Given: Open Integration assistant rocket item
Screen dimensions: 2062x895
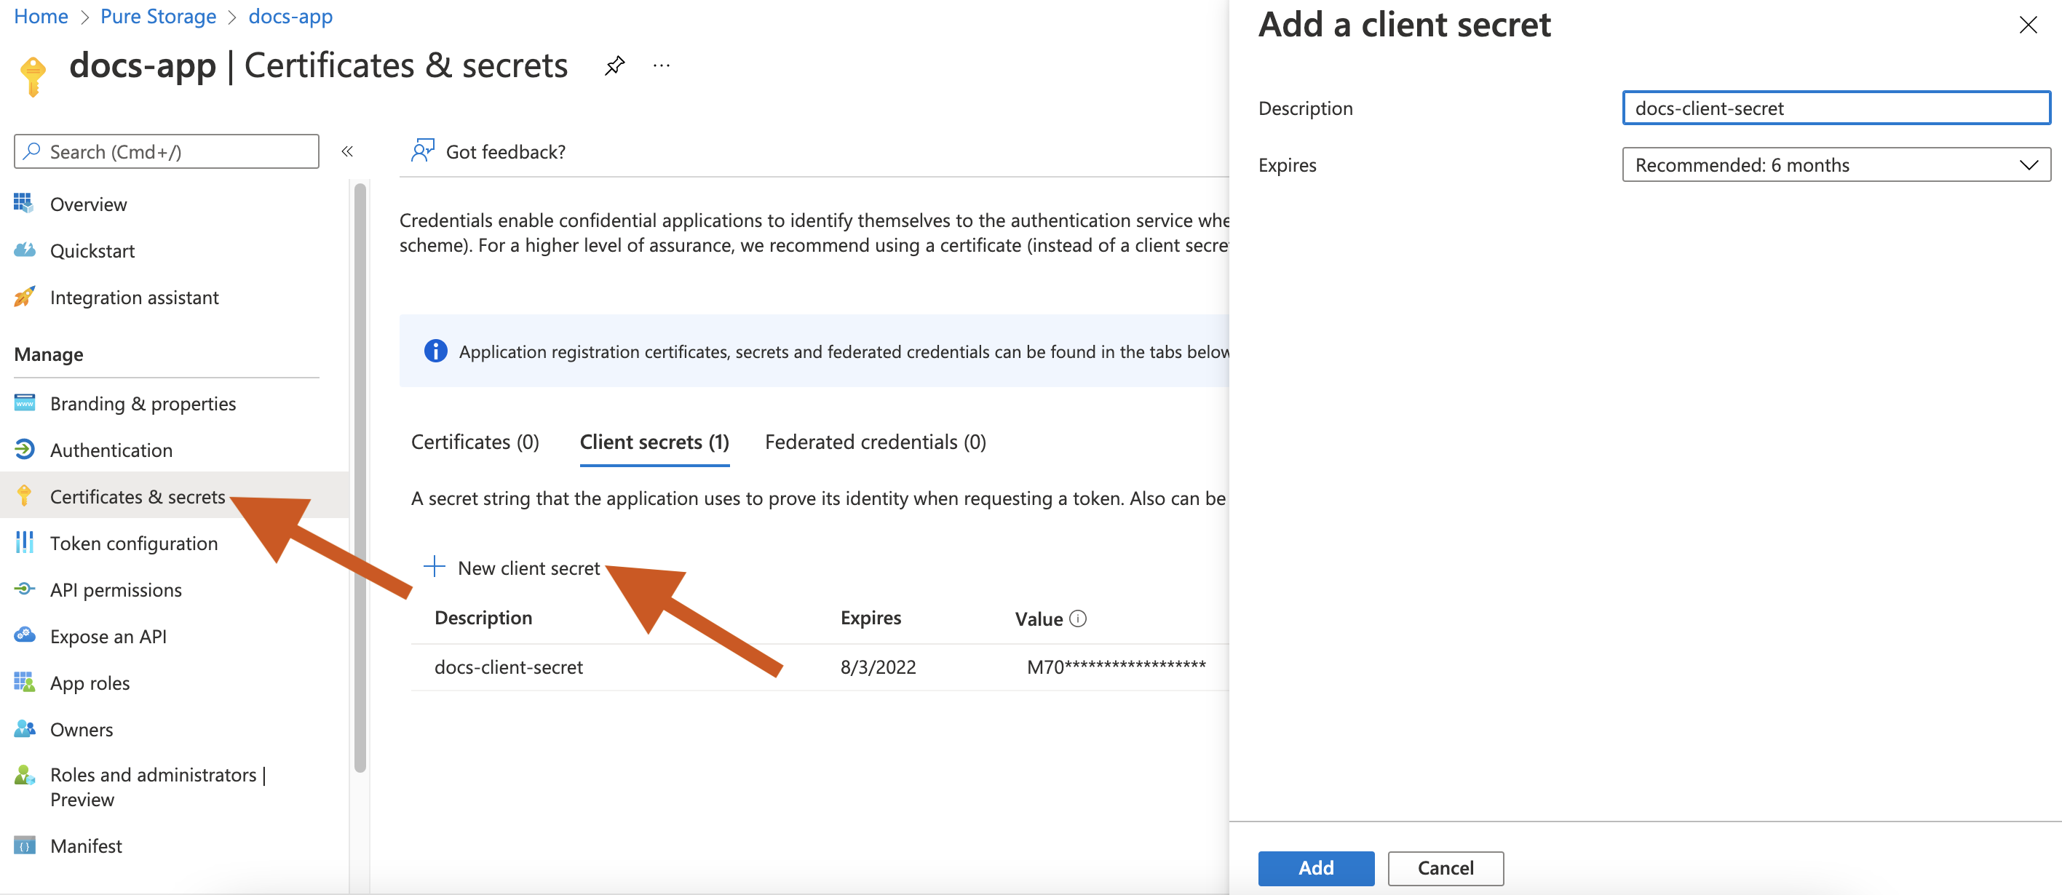Looking at the screenshot, I should click(x=134, y=297).
